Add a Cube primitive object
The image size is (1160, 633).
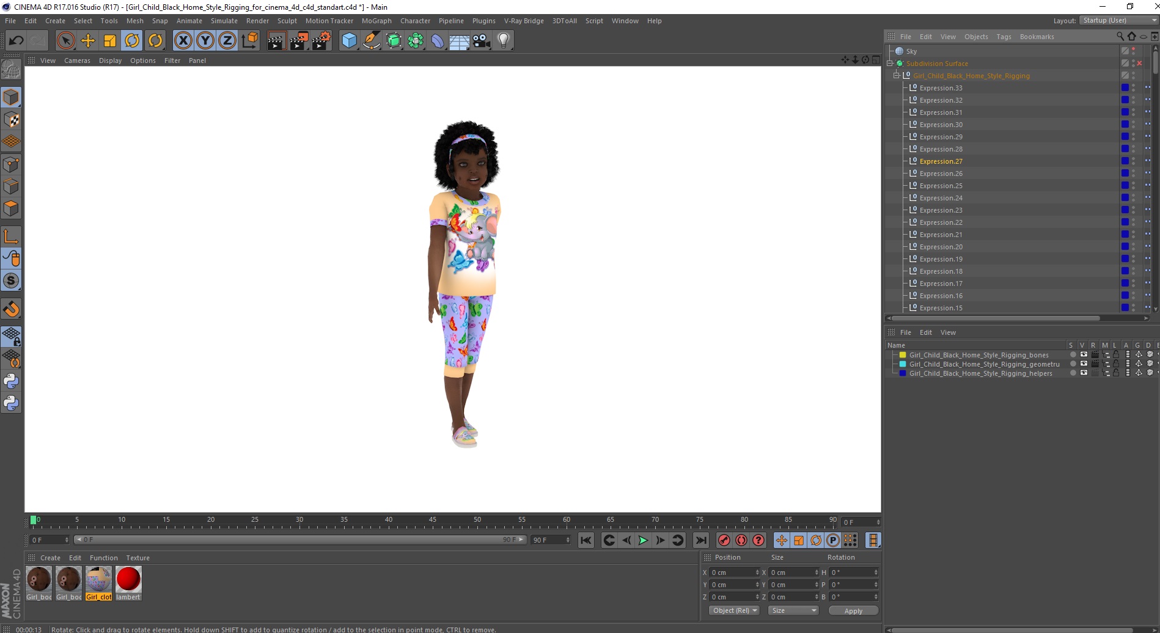pos(349,41)
